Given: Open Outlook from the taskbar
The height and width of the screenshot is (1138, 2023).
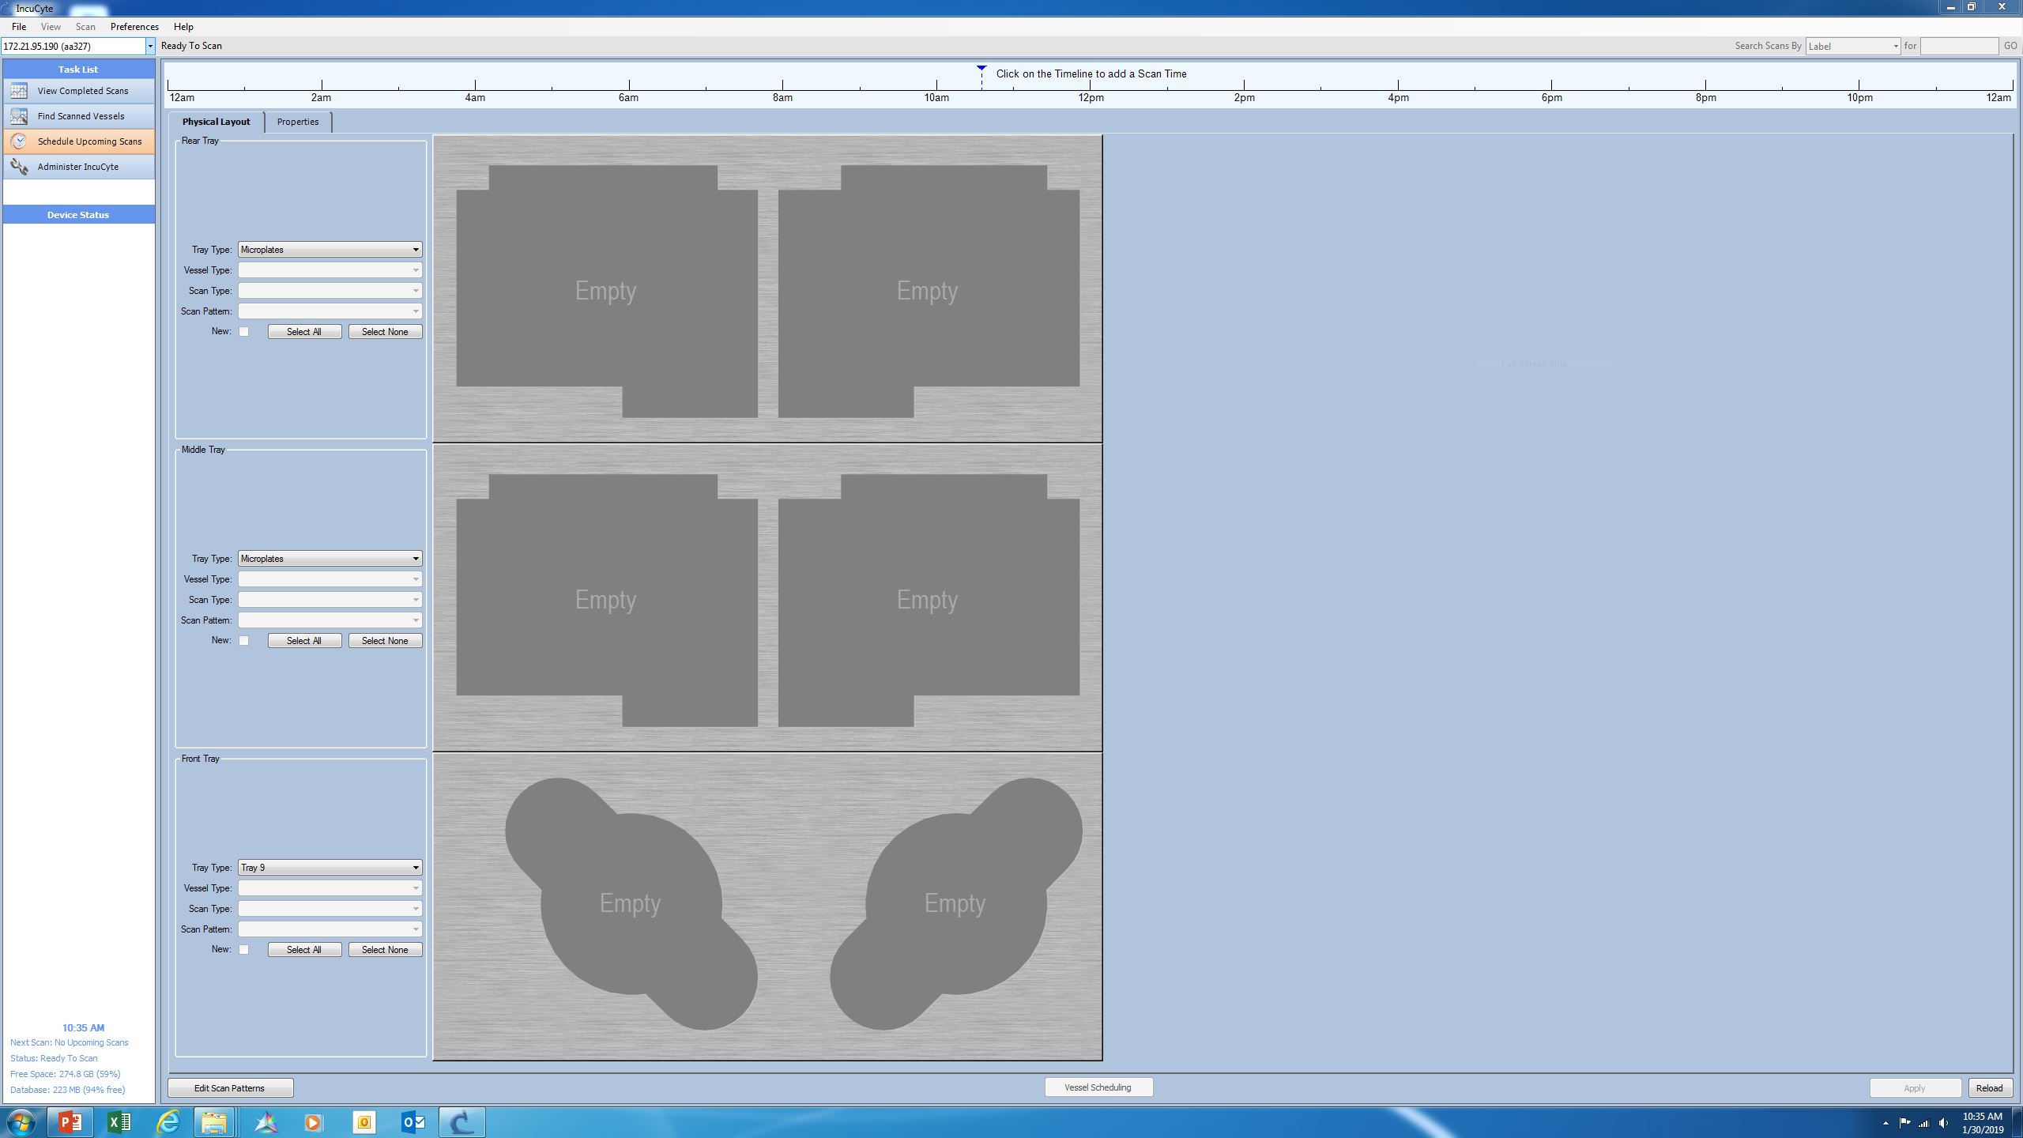Looking at the screenshot, I should [413, 1121].
